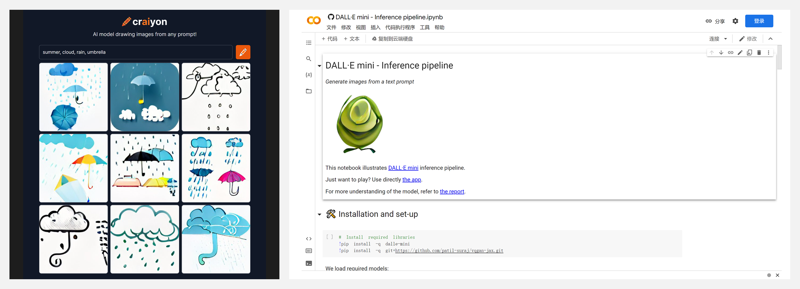Move cell up with the up arrow icon
The width and height of the screenshot is (800, 289).
[712, 53]
